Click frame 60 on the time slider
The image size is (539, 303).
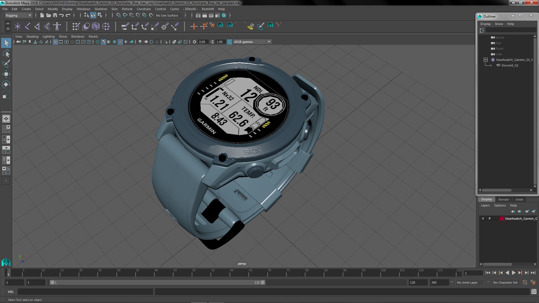click(232, 273)
